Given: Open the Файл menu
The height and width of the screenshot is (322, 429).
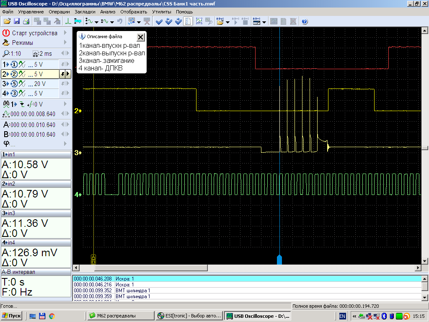Looking at the screenshot, I should click(8, 12).
